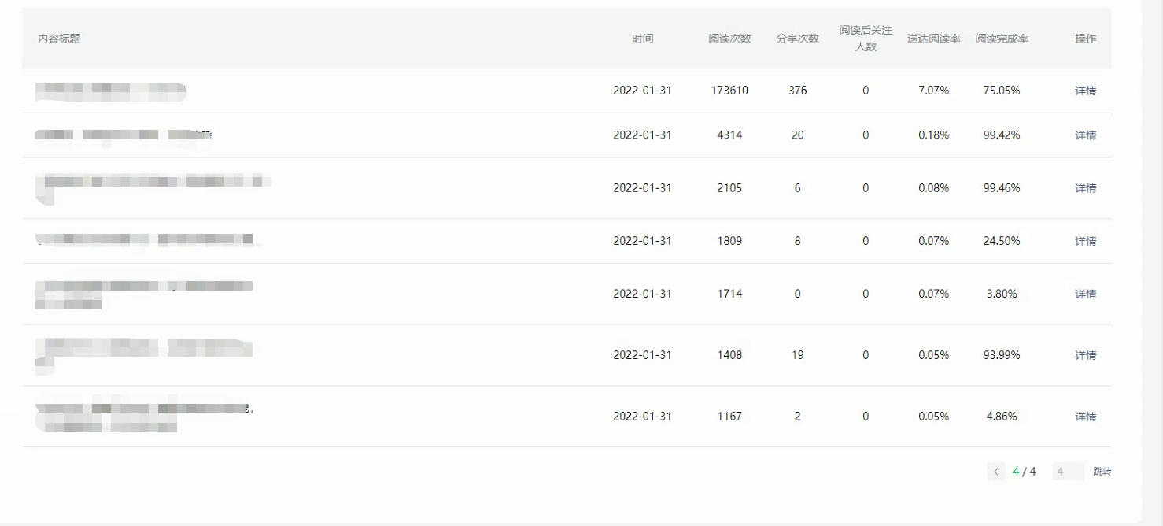This screenshot has height=526, width=1163.
Task: Open 详情 for the 2105 reads row
Action: tap(1086, 188)
